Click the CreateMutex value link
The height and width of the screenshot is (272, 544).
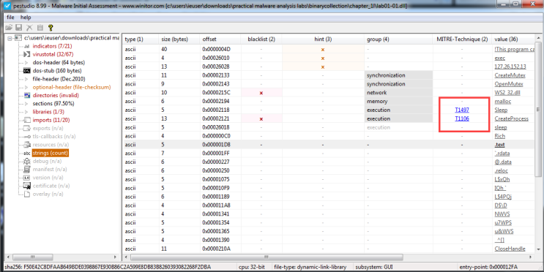point(510,75)
